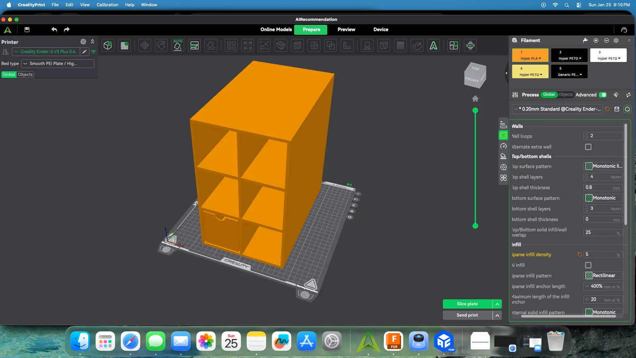Click the flushing volumes faucet icon
This screenshot has height=358, width=636.
585,40
